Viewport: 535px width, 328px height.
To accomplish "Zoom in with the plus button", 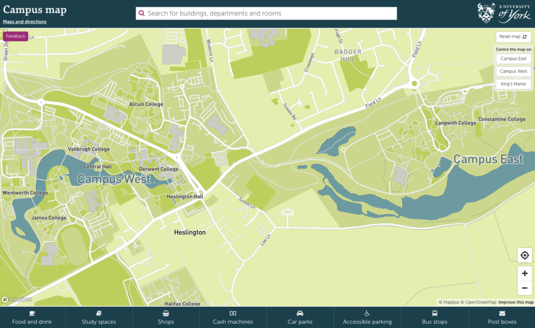I will point(525,274).
